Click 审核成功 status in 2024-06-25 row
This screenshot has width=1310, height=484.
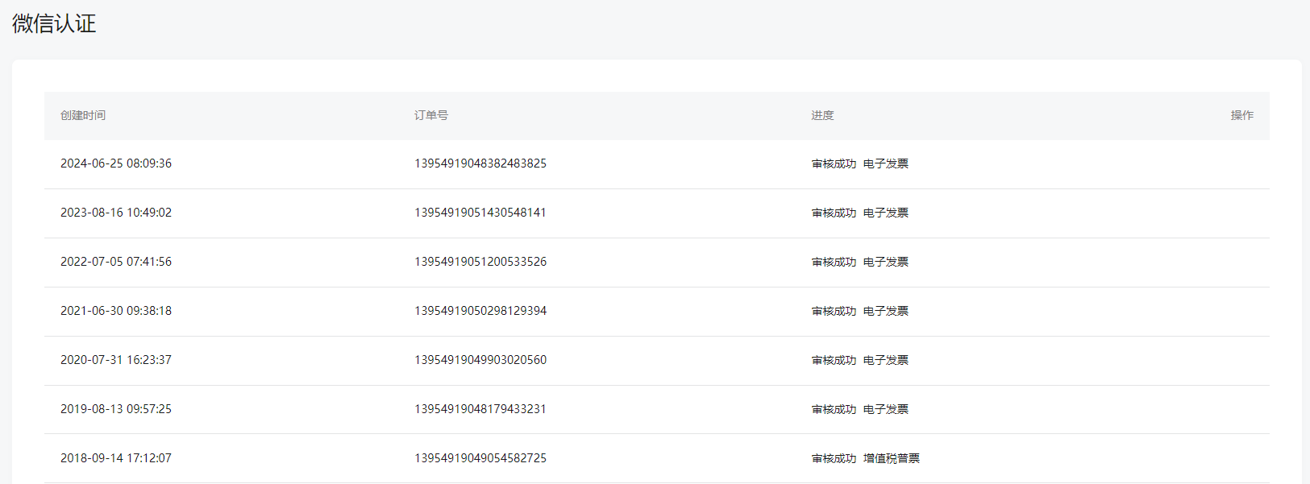pos(834,163)
